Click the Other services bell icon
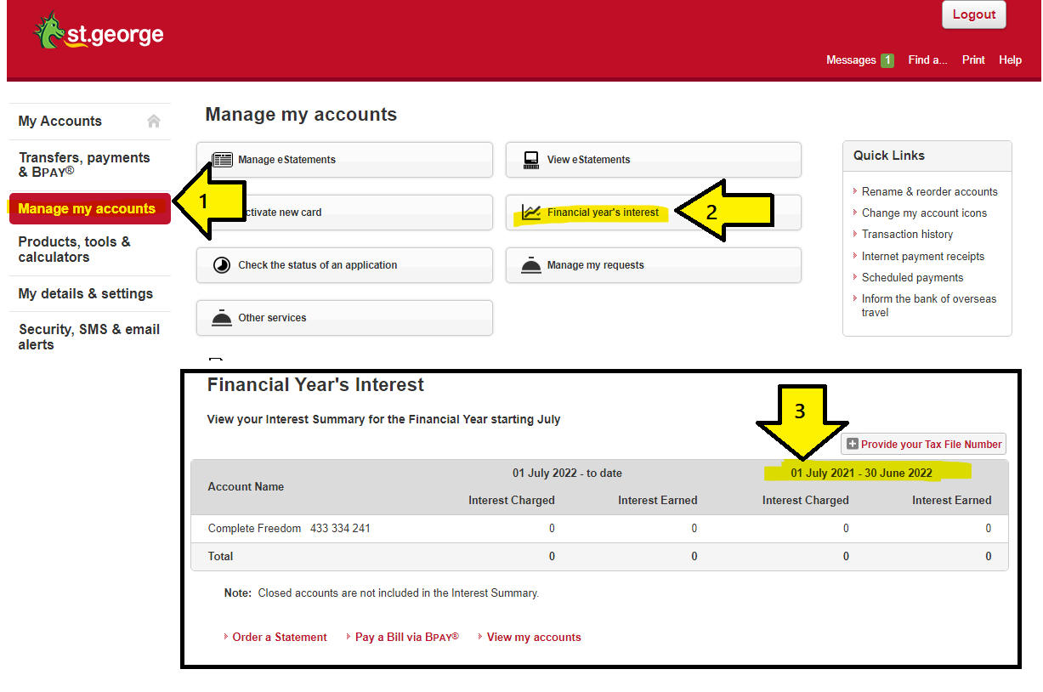The height and width of the screenshot is (692, 1043). [x=222, y=318]
